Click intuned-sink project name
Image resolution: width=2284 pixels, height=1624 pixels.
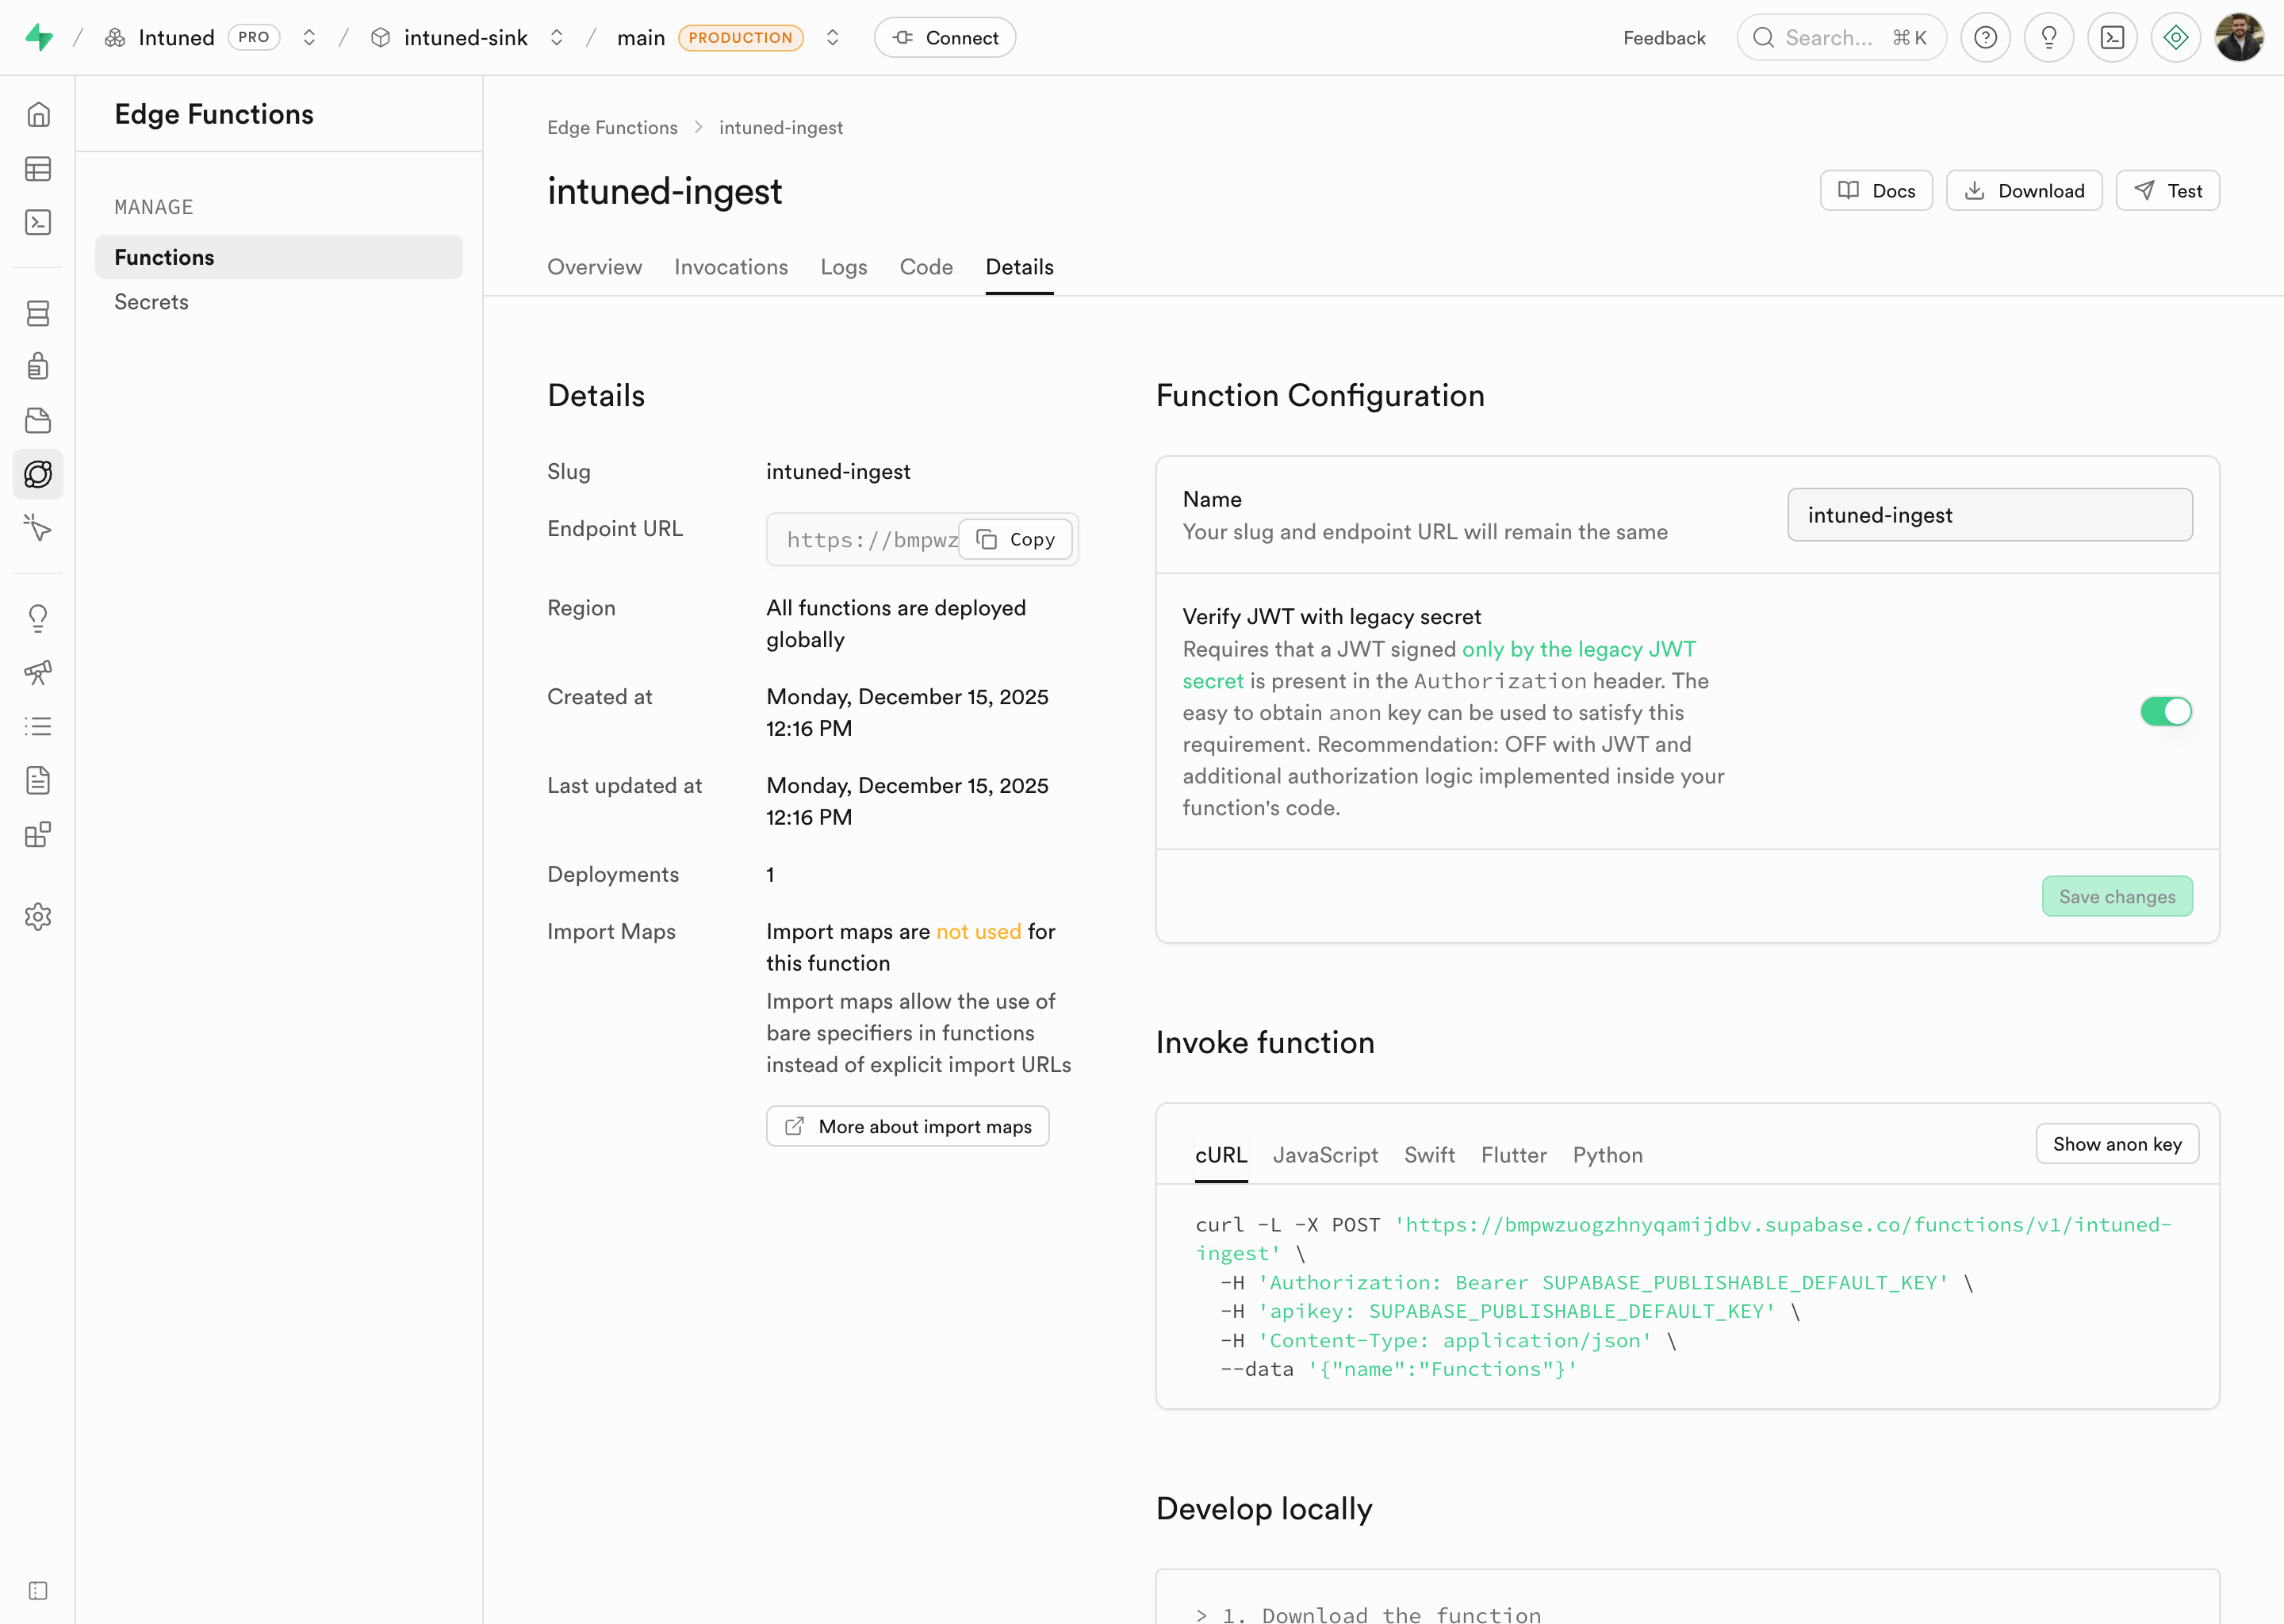point(465,38)
